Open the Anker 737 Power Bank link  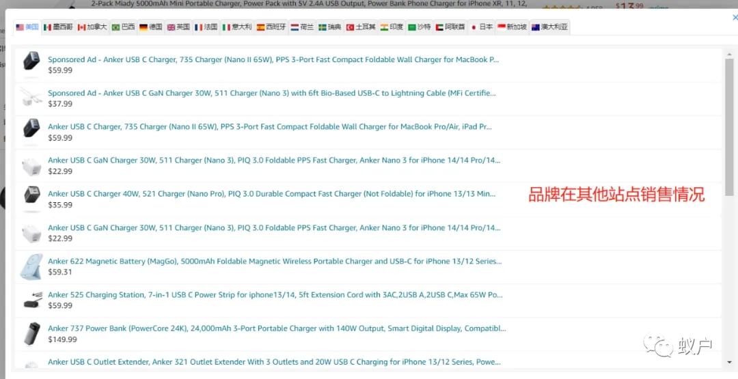click(x=277, y=328)
